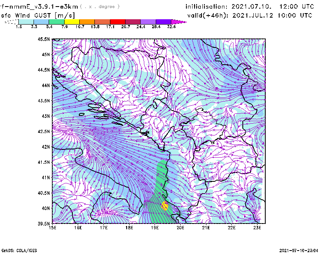Click the '( . x . degree )' resolution text
This screenshot has height=253, width=327.
[x=100, y=7]
